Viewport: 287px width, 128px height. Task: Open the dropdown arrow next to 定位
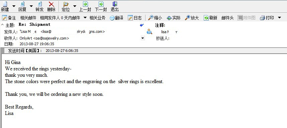(x=75, y=6)
